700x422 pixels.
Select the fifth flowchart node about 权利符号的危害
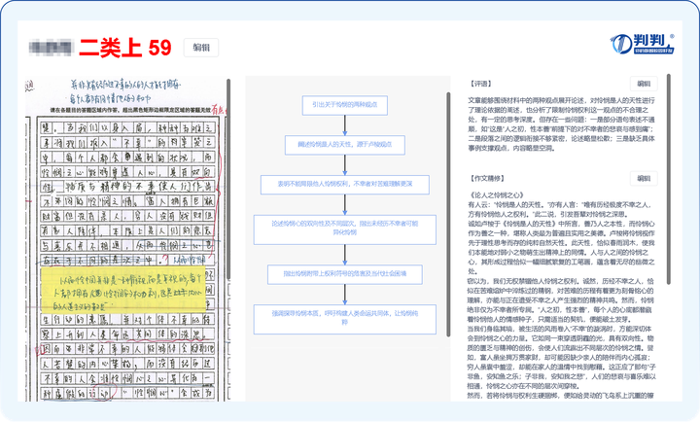345,275
